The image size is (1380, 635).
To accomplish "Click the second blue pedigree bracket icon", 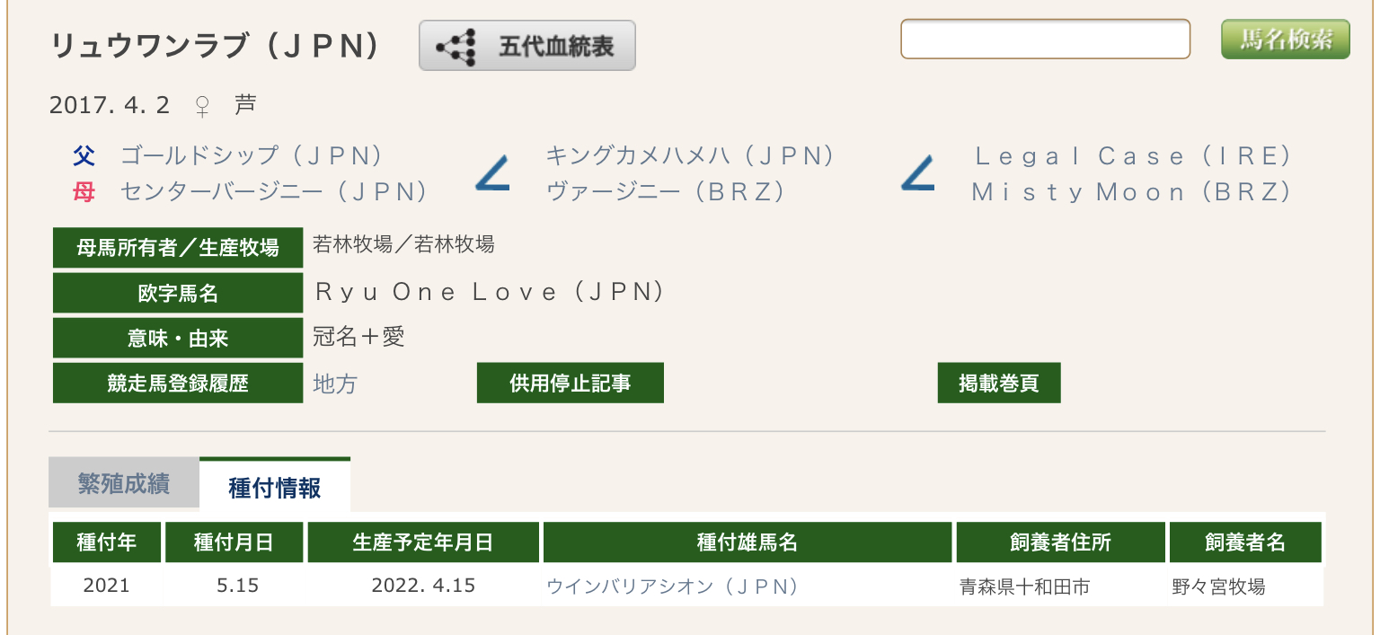I will point(917,174).
